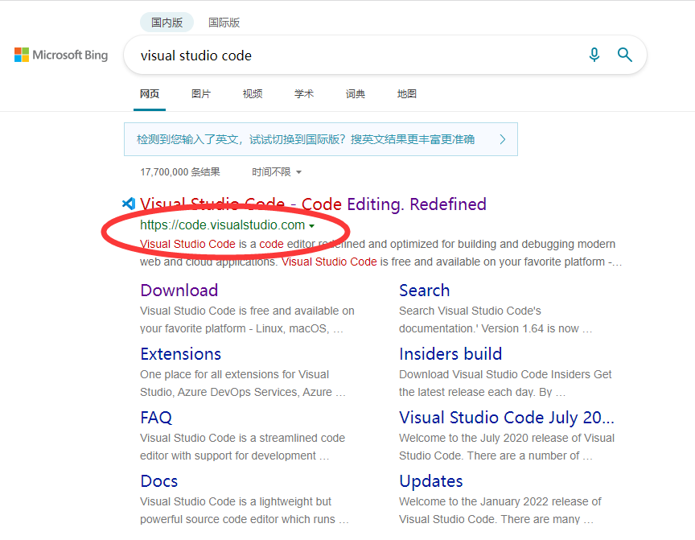Open the Extensions sublink
The width and height of the screenshot is (695, 540).
(x=180, y=354)
